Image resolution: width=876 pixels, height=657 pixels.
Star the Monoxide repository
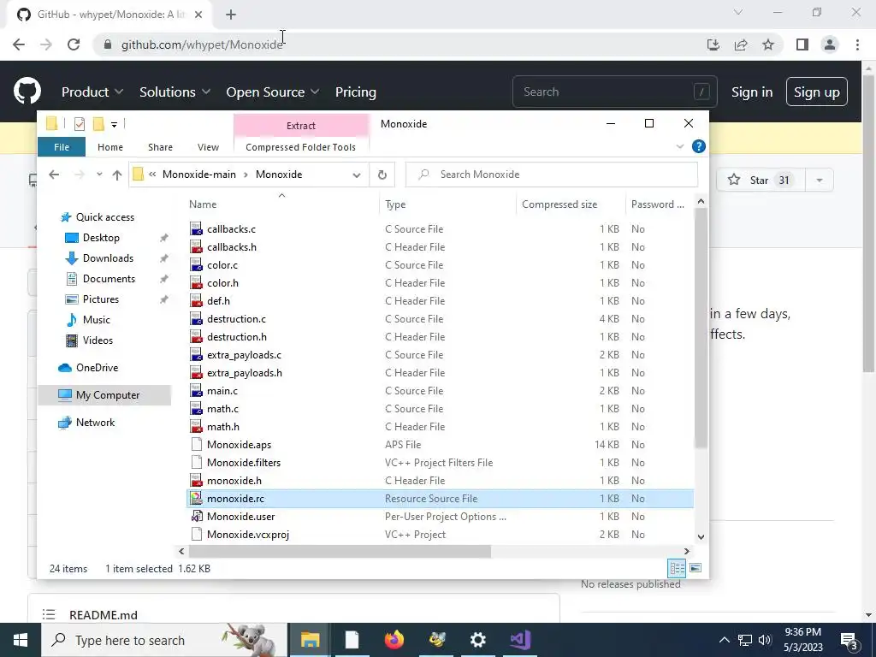coord(761,180)
